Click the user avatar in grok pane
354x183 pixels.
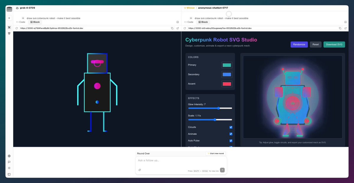(x=23, y=18)
